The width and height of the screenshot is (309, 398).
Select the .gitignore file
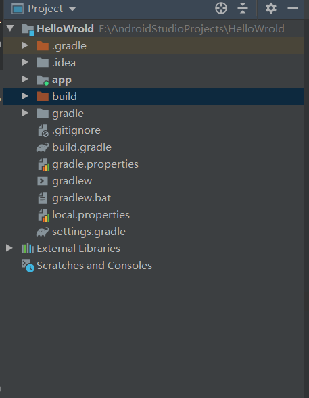[x=76, y=130]
